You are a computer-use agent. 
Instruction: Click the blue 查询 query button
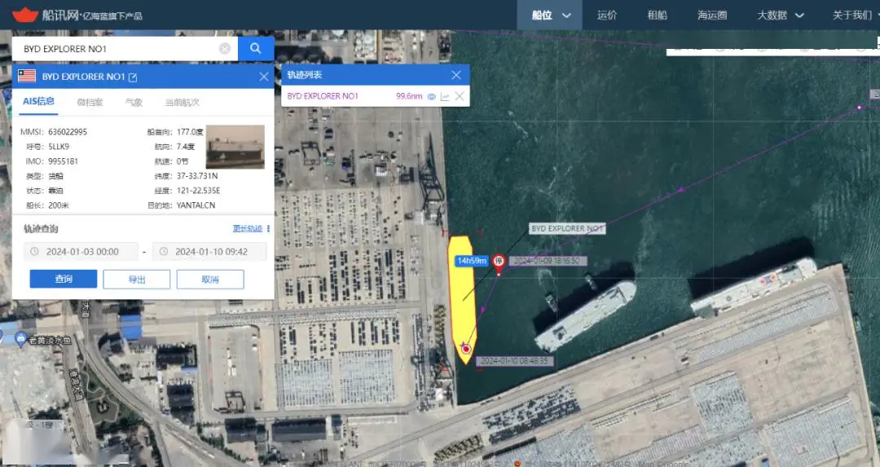click(64, 279)
